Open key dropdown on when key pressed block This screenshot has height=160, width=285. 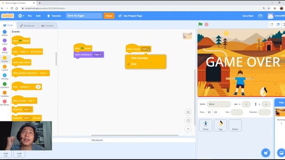coord(24,52)
